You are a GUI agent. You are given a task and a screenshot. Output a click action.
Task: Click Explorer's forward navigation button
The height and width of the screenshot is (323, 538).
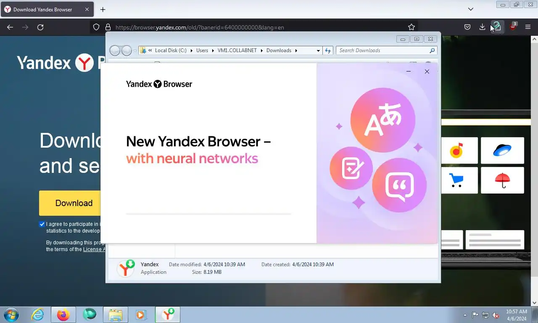pyautogui.click(x=127, y=50)
